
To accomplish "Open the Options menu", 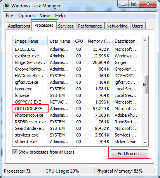I will click(26, 16).
